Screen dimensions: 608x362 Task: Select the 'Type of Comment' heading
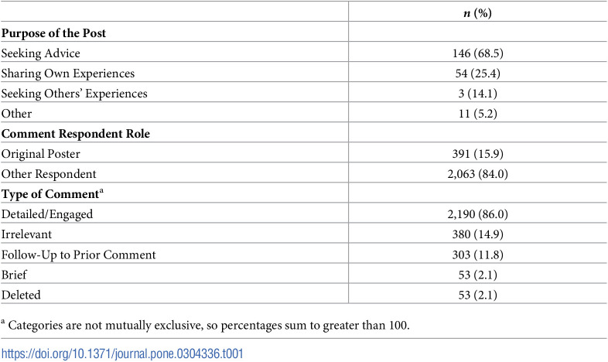[x=53, y=194]
